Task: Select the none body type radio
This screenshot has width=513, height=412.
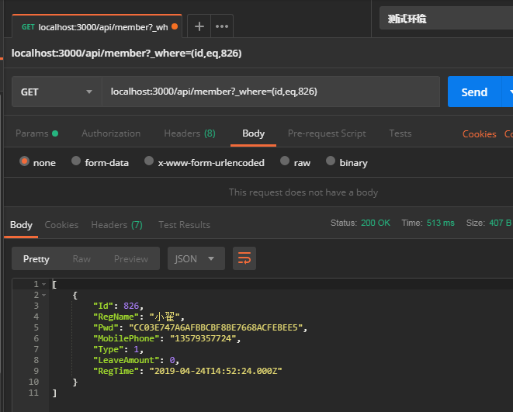Action: point(25,162)
